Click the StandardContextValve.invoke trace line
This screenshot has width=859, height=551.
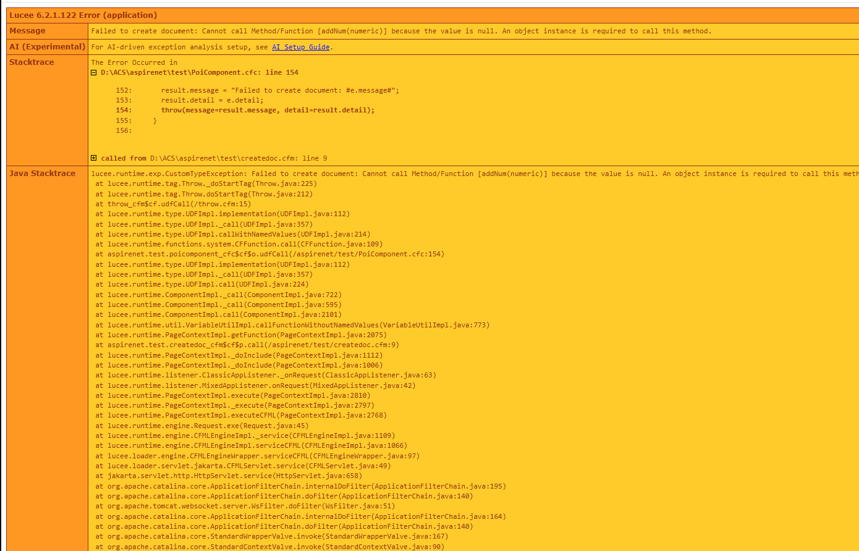[x=269, y=547]
